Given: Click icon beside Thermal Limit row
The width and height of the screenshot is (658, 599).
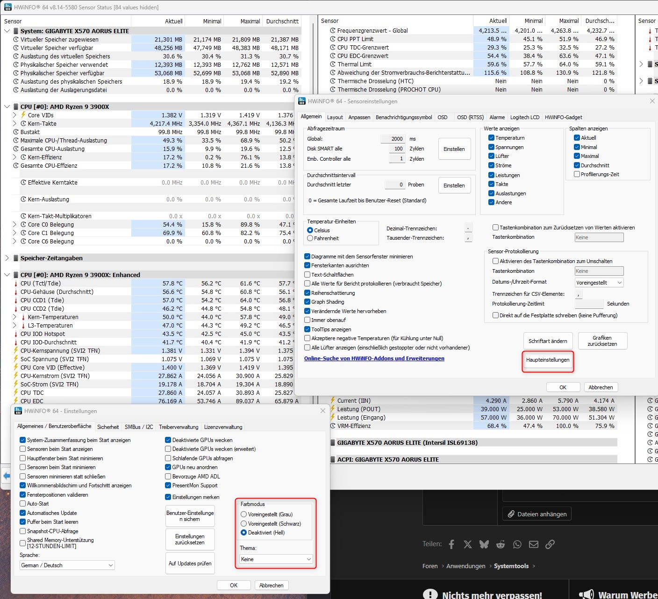Looking at the screenshot, I should [333, 64].
